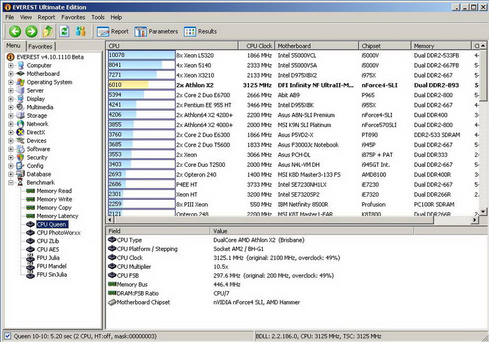Toggle the checkbox in the status bar
The image size is (489, 342).
click(x=7, y=336)
